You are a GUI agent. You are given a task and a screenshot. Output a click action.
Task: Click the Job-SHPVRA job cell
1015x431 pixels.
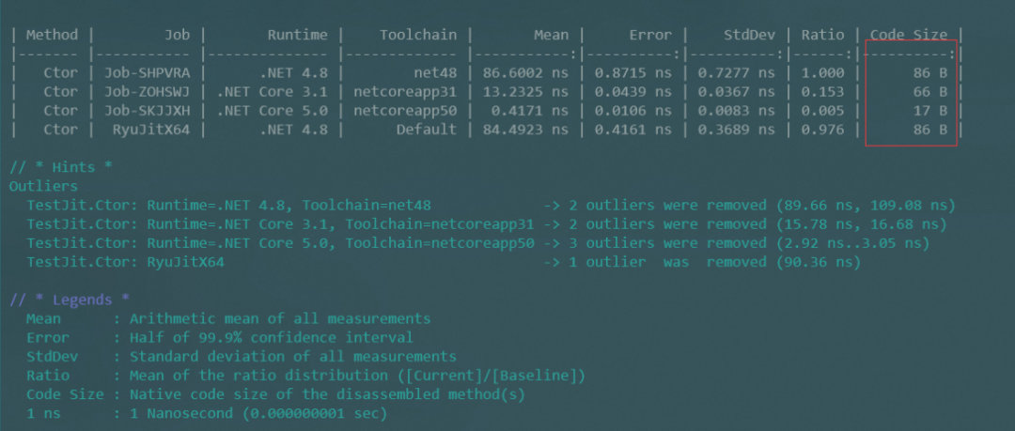point(147,73)
